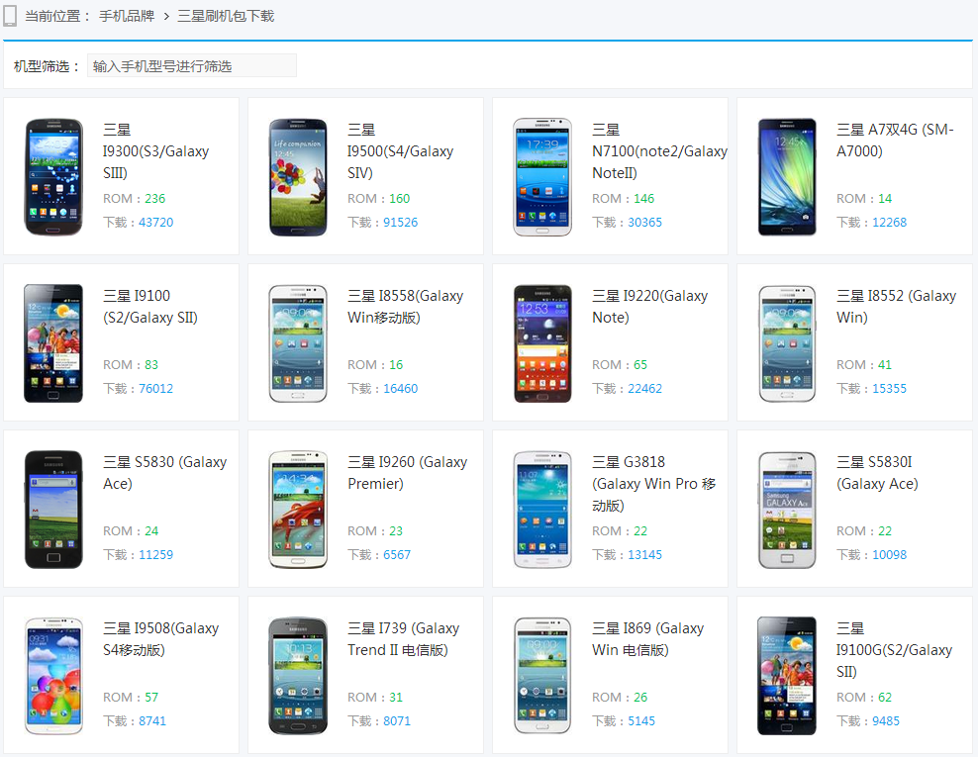Click the title 三星 I9260 (Galaxy Premier)
This screenshot has height=757, width=978.
coord(407,473)
